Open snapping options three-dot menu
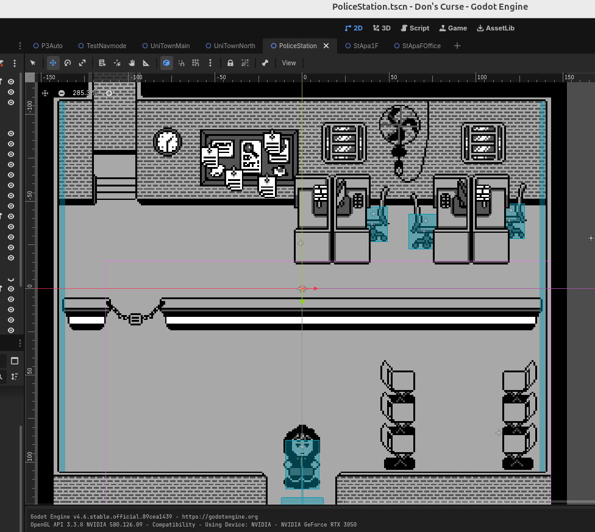595x532 pixels. click(x=210, y=63)
